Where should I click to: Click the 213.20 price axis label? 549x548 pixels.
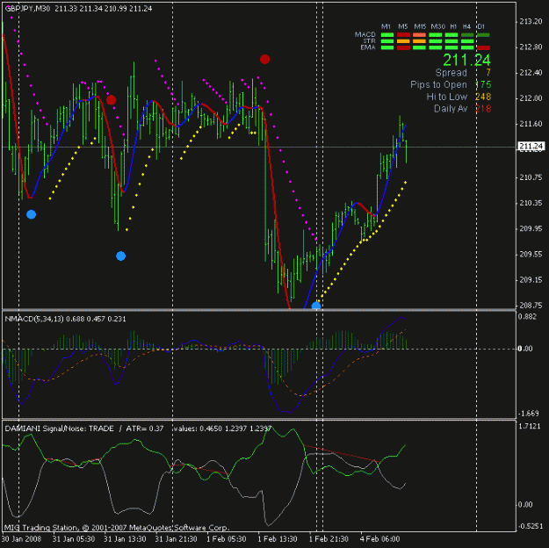tap(531, 22)
